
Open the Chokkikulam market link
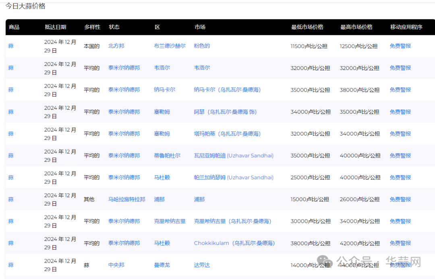234,243
